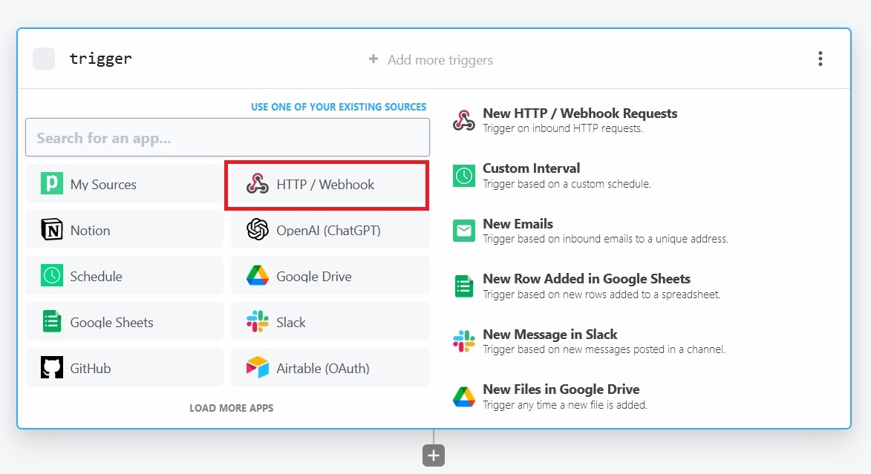871x474 pixels.
Task: Select the My Sources app tile
Action: point(124,185)
